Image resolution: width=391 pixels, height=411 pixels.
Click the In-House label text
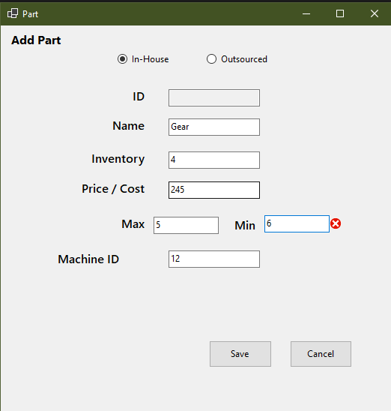151,59
